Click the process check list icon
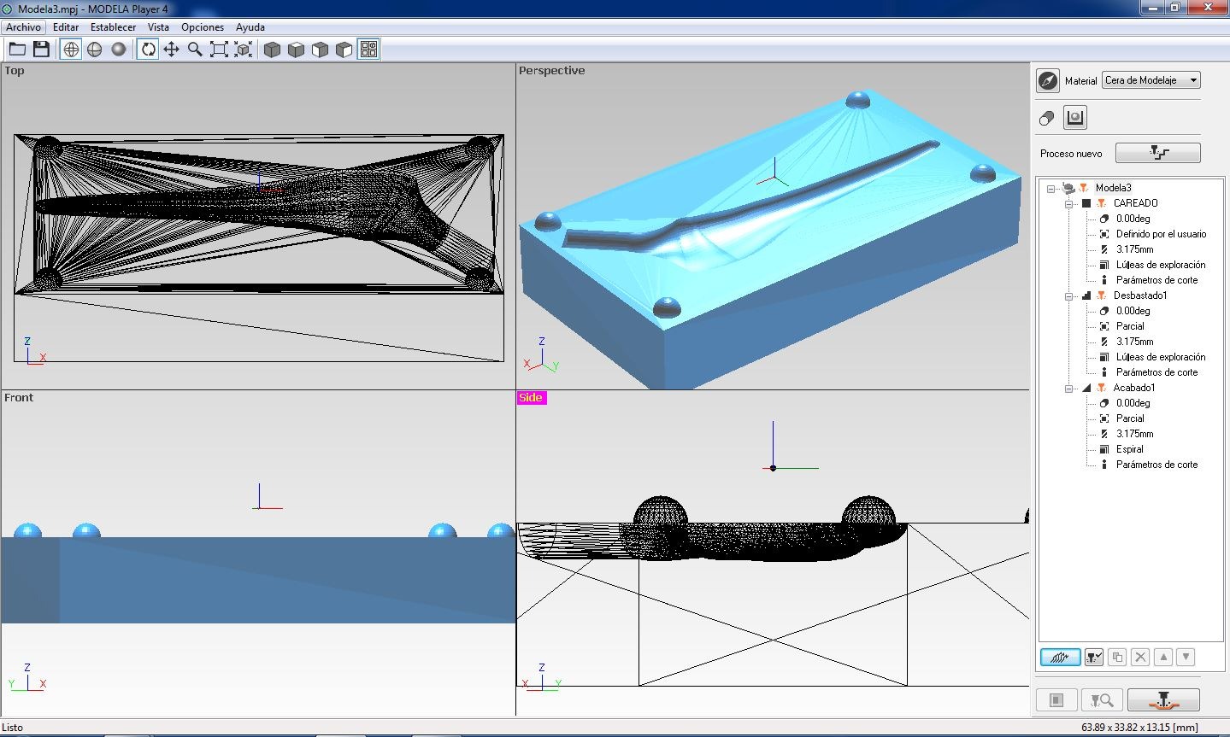This screenshot has width=1230, height=737. [x=1094, y=658]
